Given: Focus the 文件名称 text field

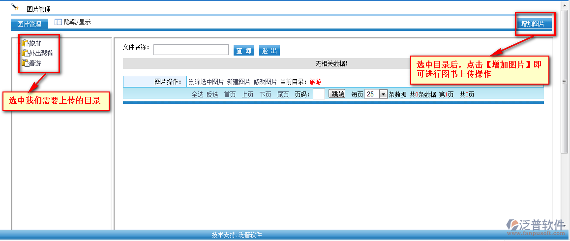Looking at the screenshot, I should pos(191,50).
